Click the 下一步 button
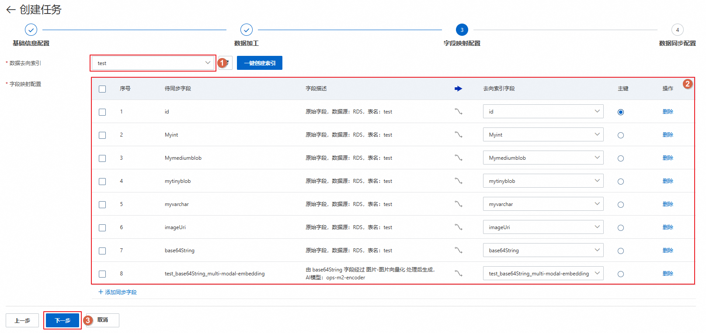706x333 pixels. pos(63,320)
